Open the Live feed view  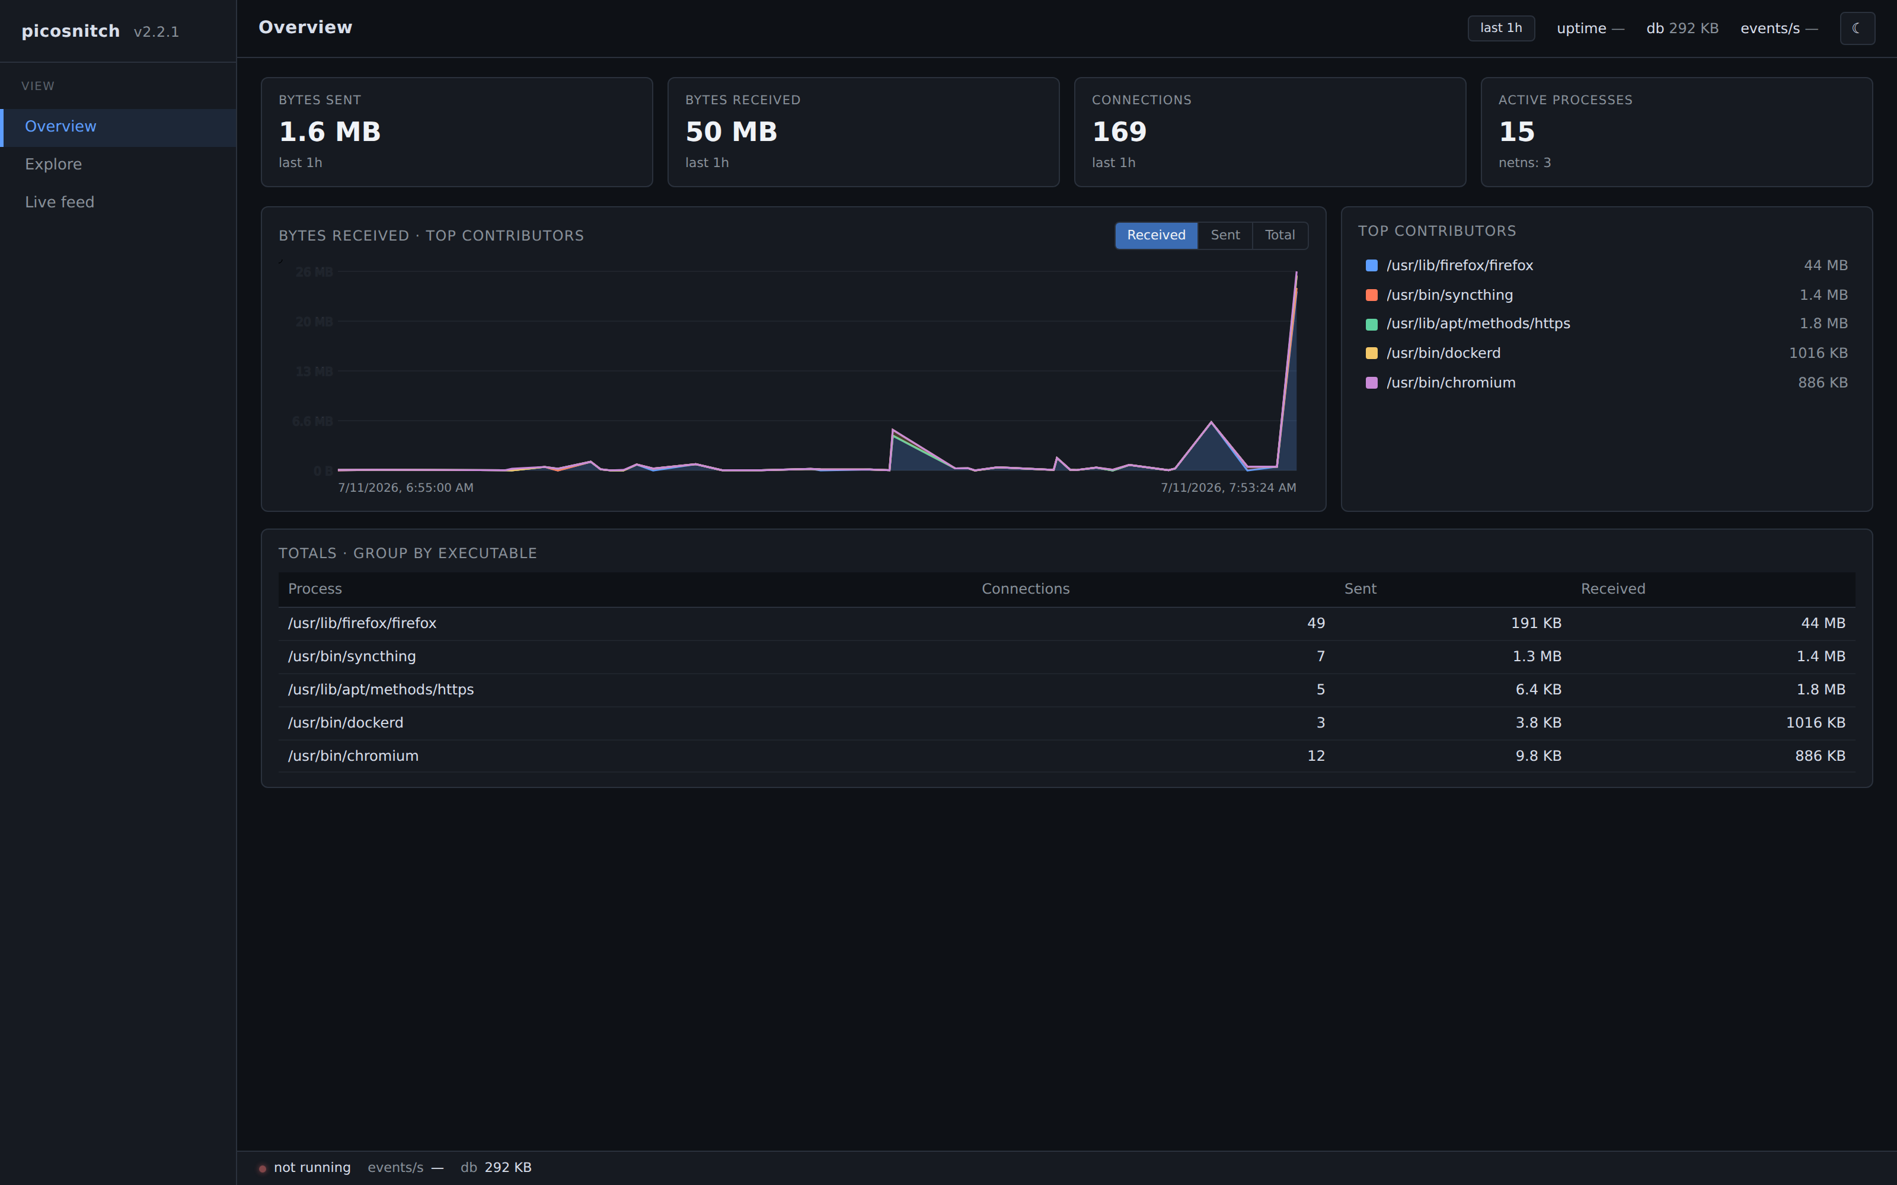coord(119,202)
